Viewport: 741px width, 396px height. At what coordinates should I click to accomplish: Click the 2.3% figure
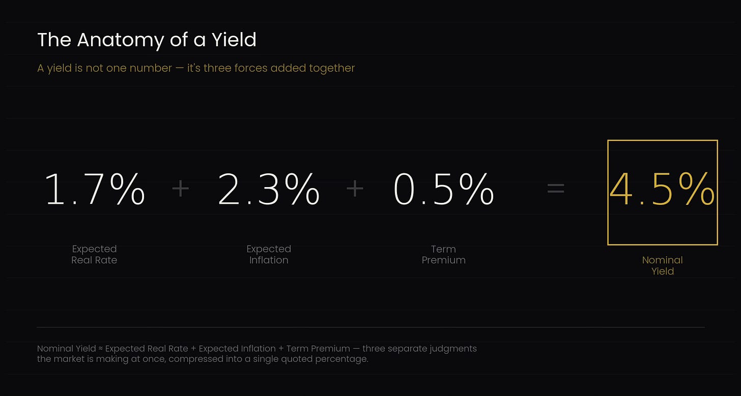click(269, 189)
